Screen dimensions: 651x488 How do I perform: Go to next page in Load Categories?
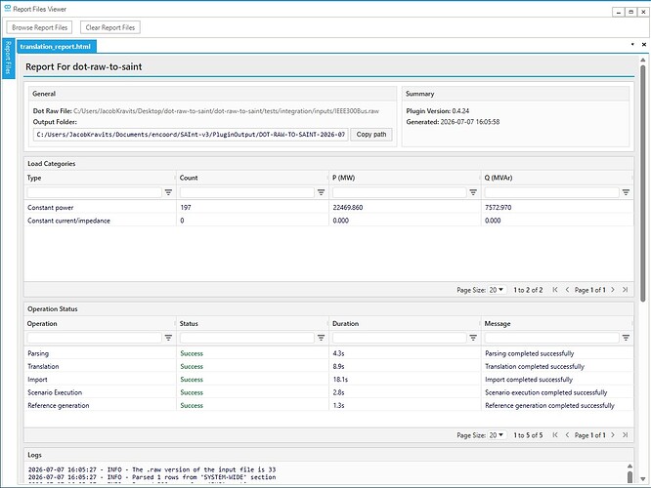tap(613, 290)
